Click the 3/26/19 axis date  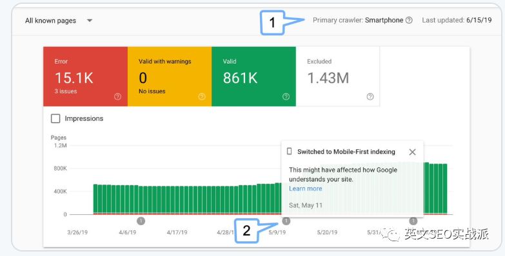(x=77, y=232)
